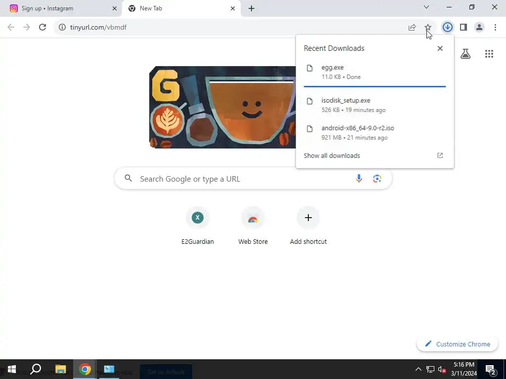
Task: Click the magnifier icon in search box
Action: click(x=128, y=178)
